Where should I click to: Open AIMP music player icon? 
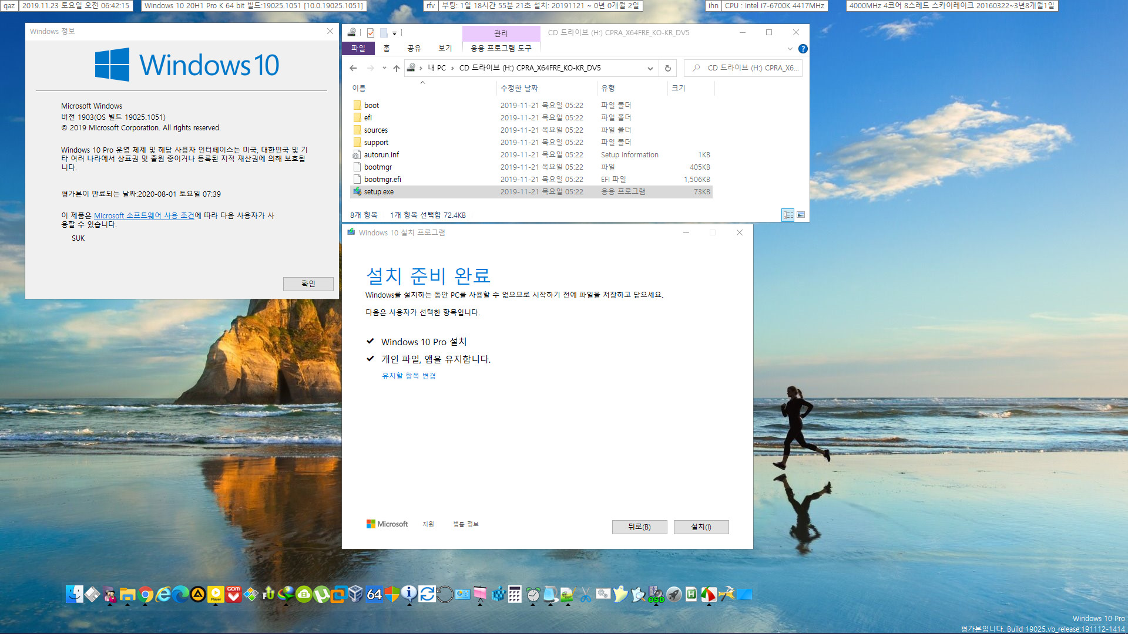coord(197,595)
